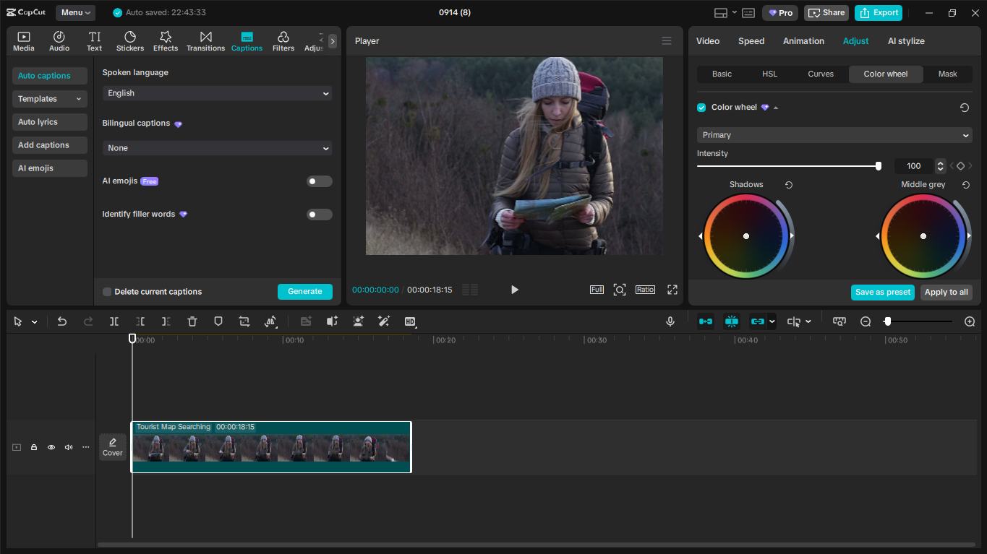This screenshot has height=554, width=987.
Task: Open the Spoken language dropdown
Action: pos(216,92)
